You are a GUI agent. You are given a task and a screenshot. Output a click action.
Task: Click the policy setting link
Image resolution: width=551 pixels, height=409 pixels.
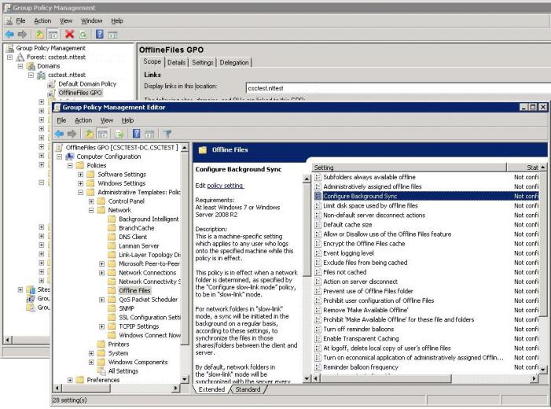click(x=226, y=186)
